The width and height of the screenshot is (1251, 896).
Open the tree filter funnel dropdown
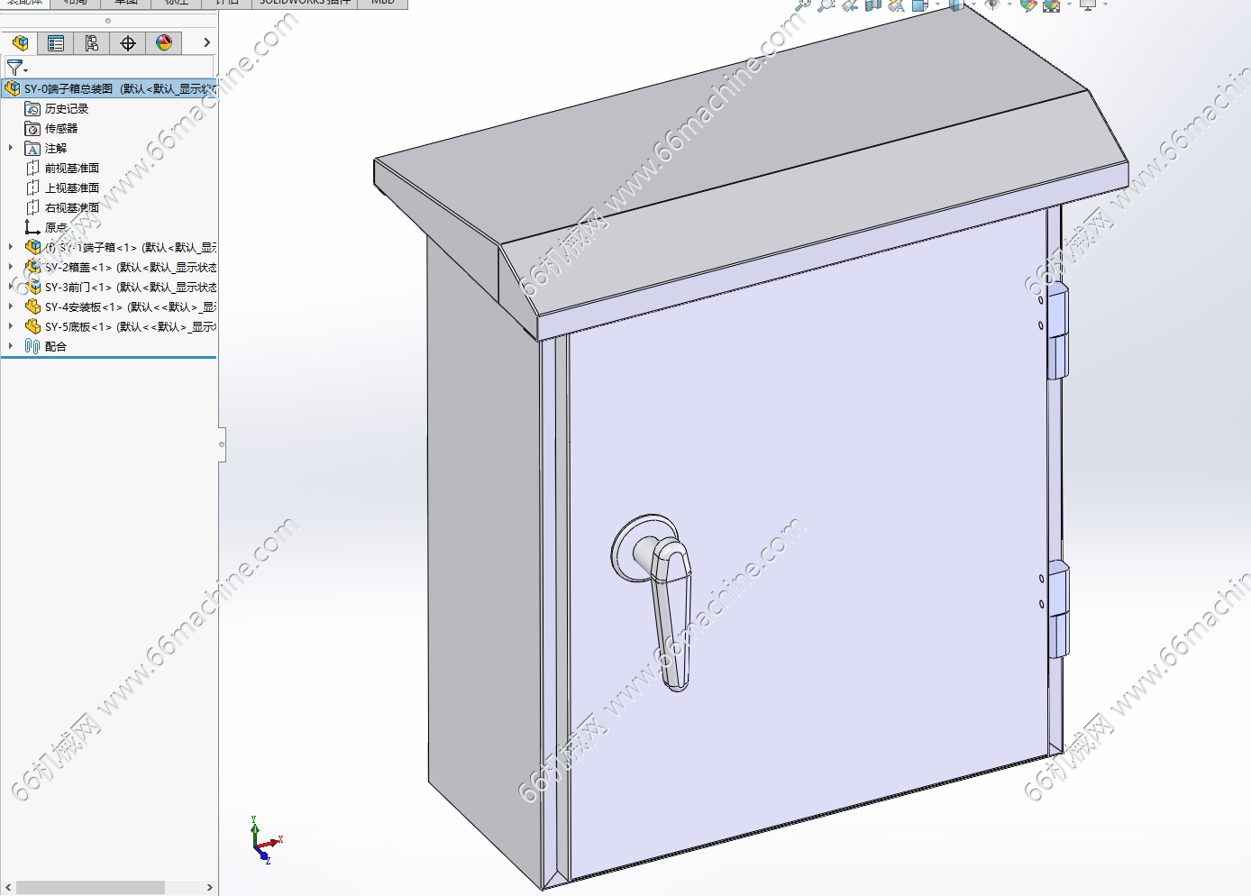[17, 68]
